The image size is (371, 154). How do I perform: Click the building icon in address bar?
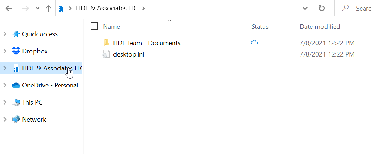point(61,8)
